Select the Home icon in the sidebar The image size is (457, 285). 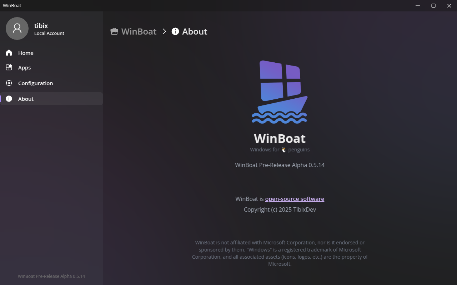[x=9, y=53]
